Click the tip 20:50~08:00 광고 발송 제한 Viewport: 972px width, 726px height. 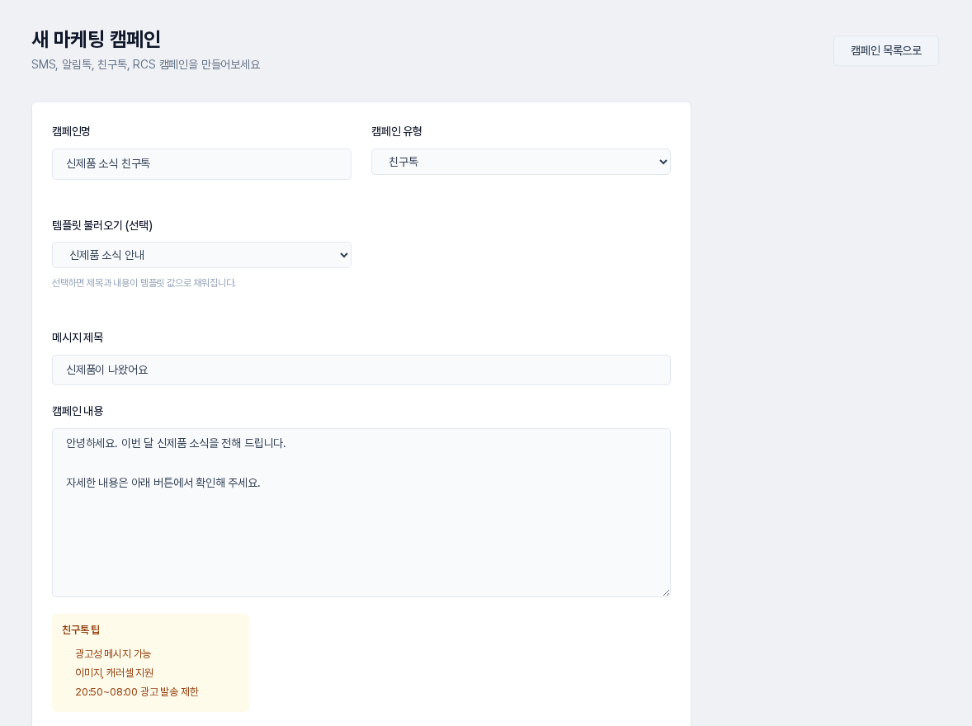[137, 692]
